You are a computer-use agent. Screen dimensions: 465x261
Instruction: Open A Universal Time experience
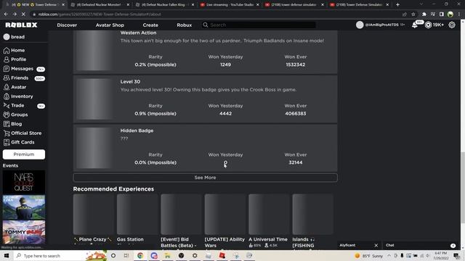click(x=269, y=215)
